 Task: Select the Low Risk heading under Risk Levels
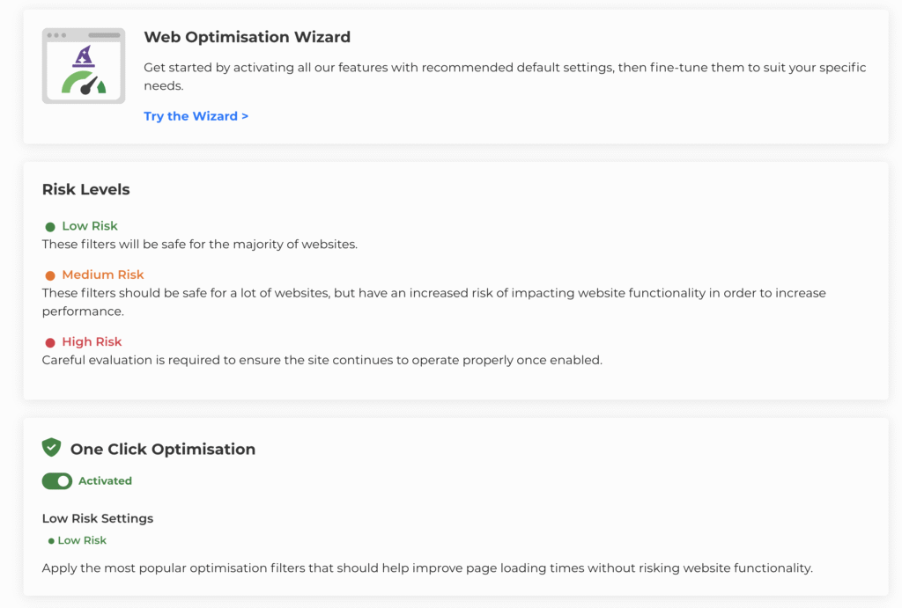(89, 226)
